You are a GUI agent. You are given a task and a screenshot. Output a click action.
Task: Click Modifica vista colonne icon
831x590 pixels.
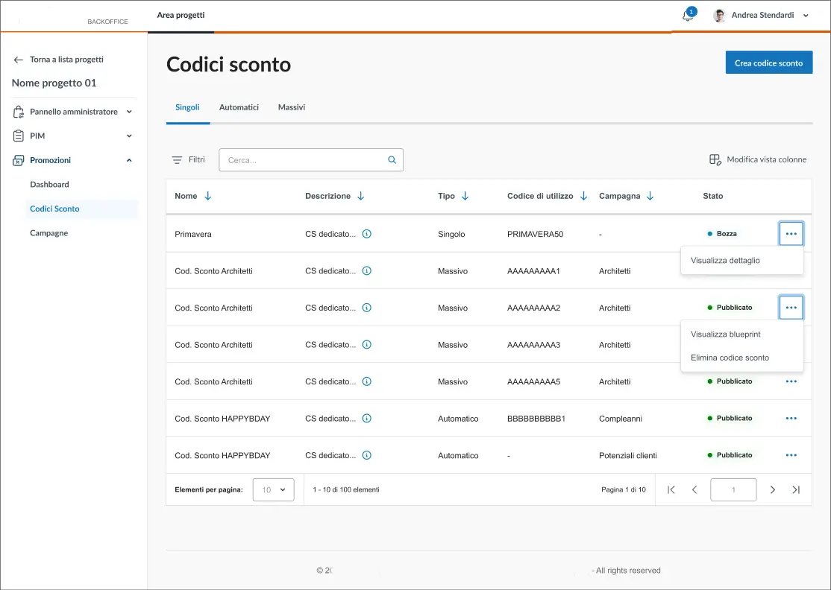pos(715,159)
